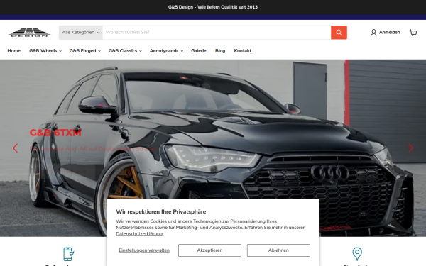This screenshot has width=426, height=266.
Task: Advance slideshow with right red arrow
Action: coord(410,148)
